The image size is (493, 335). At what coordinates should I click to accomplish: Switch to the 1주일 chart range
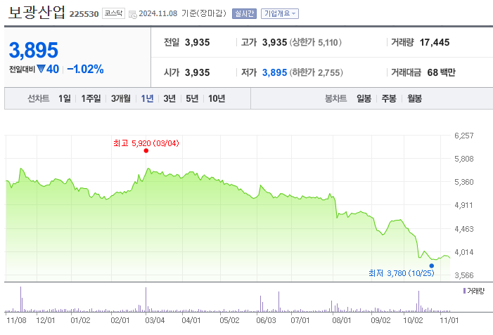tap(91, 98)
